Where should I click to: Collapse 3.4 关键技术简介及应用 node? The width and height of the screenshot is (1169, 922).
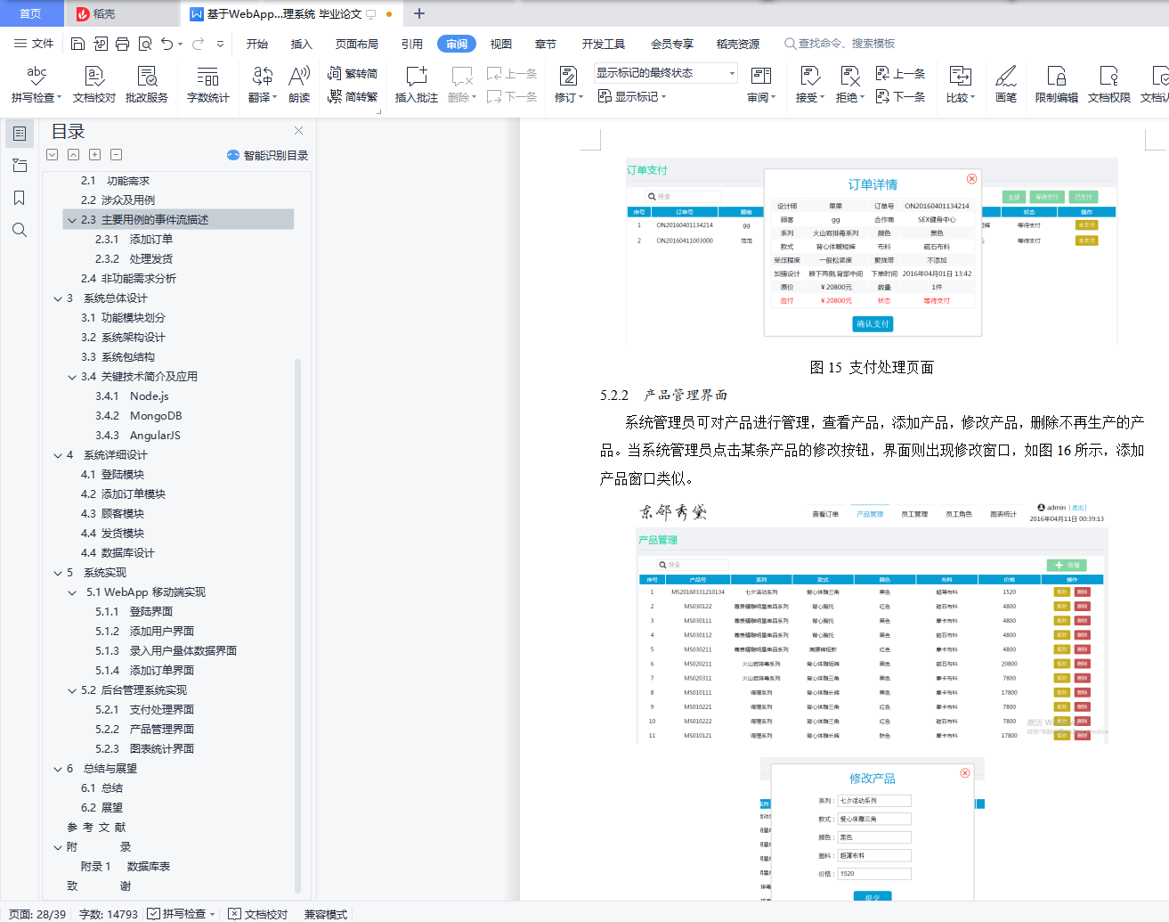coord(72,377)
